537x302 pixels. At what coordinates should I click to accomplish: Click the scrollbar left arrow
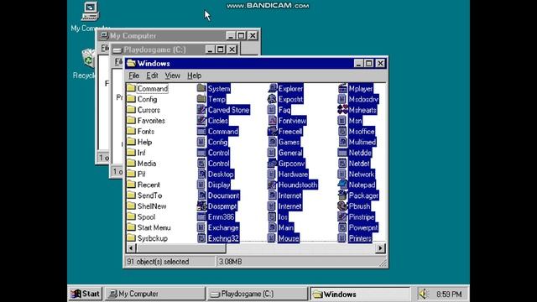(131, 248)
